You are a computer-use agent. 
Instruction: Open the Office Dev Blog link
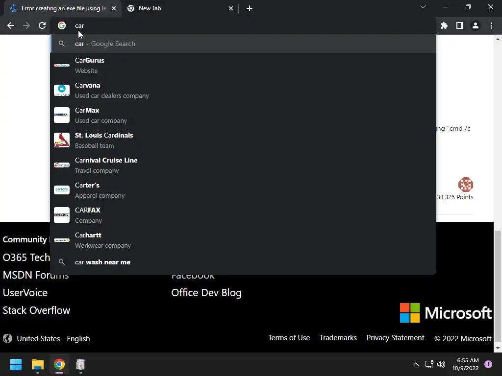(x=206, y=293)
